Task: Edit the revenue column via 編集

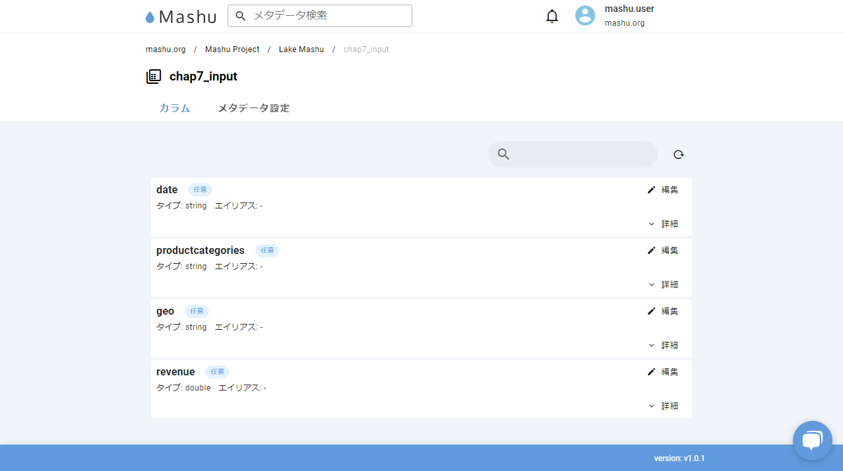Action: click(x=664, y=372)
